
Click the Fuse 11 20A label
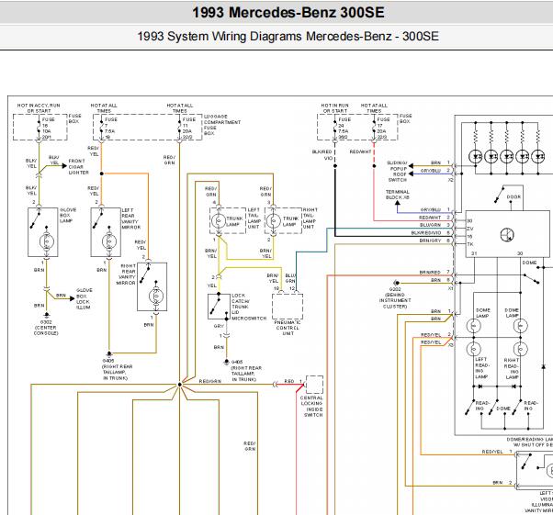(x=188, y=128)
